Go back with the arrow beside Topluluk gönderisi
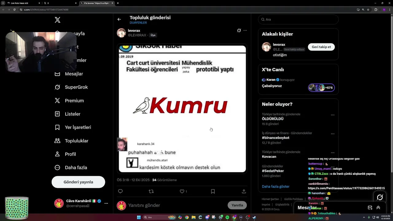This screenshot has width=393, height=221. click(119, 19)
